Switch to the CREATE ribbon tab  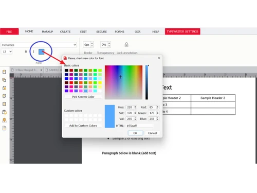click(x=65, y=32)
